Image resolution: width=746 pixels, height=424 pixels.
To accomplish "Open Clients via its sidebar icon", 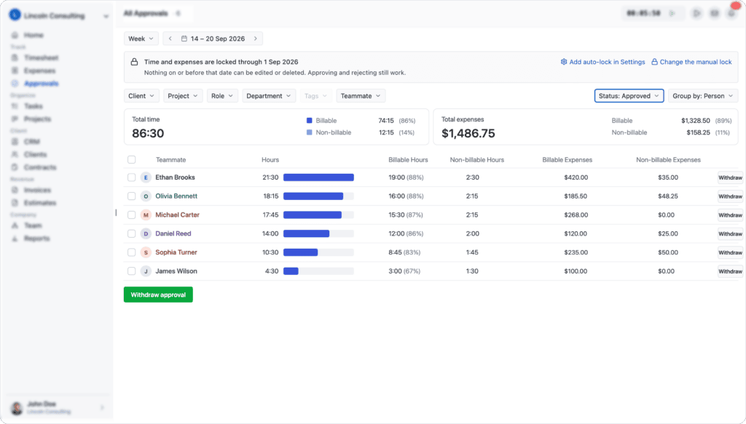I will tap(15, 154).
